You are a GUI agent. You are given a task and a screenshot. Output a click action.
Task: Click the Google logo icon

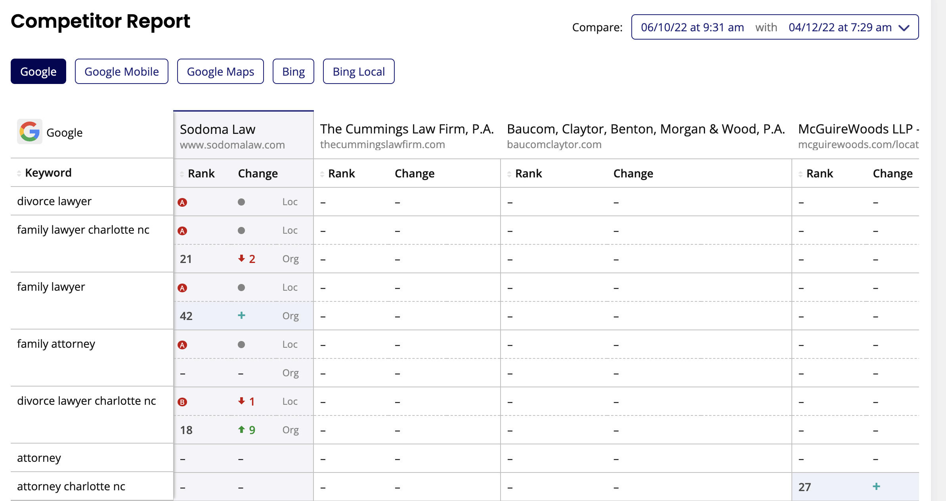click(30, 132)
